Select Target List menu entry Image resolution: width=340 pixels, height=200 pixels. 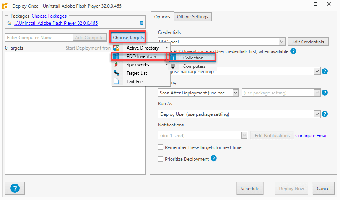140,73
